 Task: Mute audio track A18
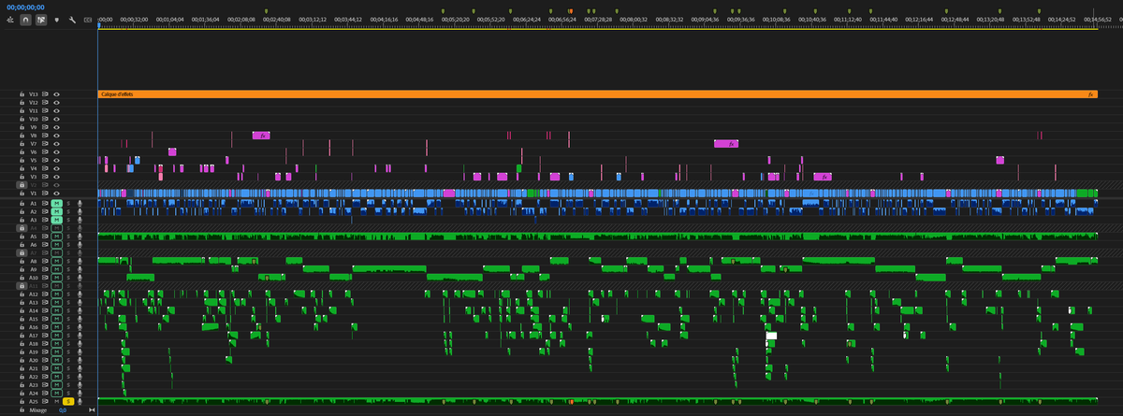[x=56, y=344]
